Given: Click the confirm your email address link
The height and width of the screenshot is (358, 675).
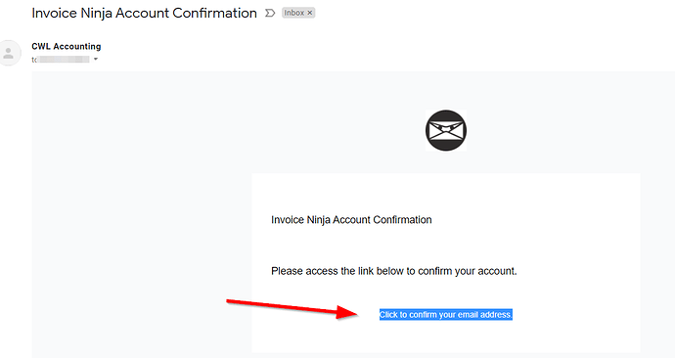Looking at the screenshot, I should click(x=445, y=315).
